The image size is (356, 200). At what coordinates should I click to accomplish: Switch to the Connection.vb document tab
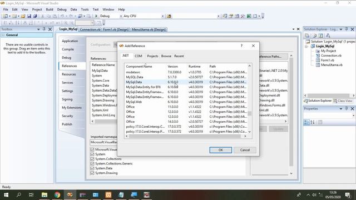coord(90,29)
